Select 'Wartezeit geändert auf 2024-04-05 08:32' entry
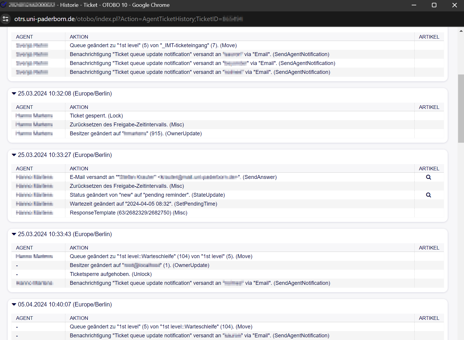Screen dimensions: 464x340 click(x=143, y=204)
